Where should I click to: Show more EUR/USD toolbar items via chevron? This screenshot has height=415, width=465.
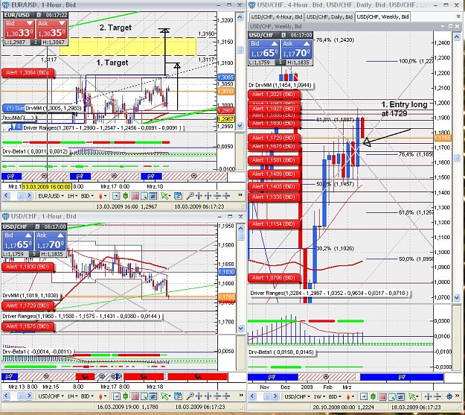pos(240,195)
